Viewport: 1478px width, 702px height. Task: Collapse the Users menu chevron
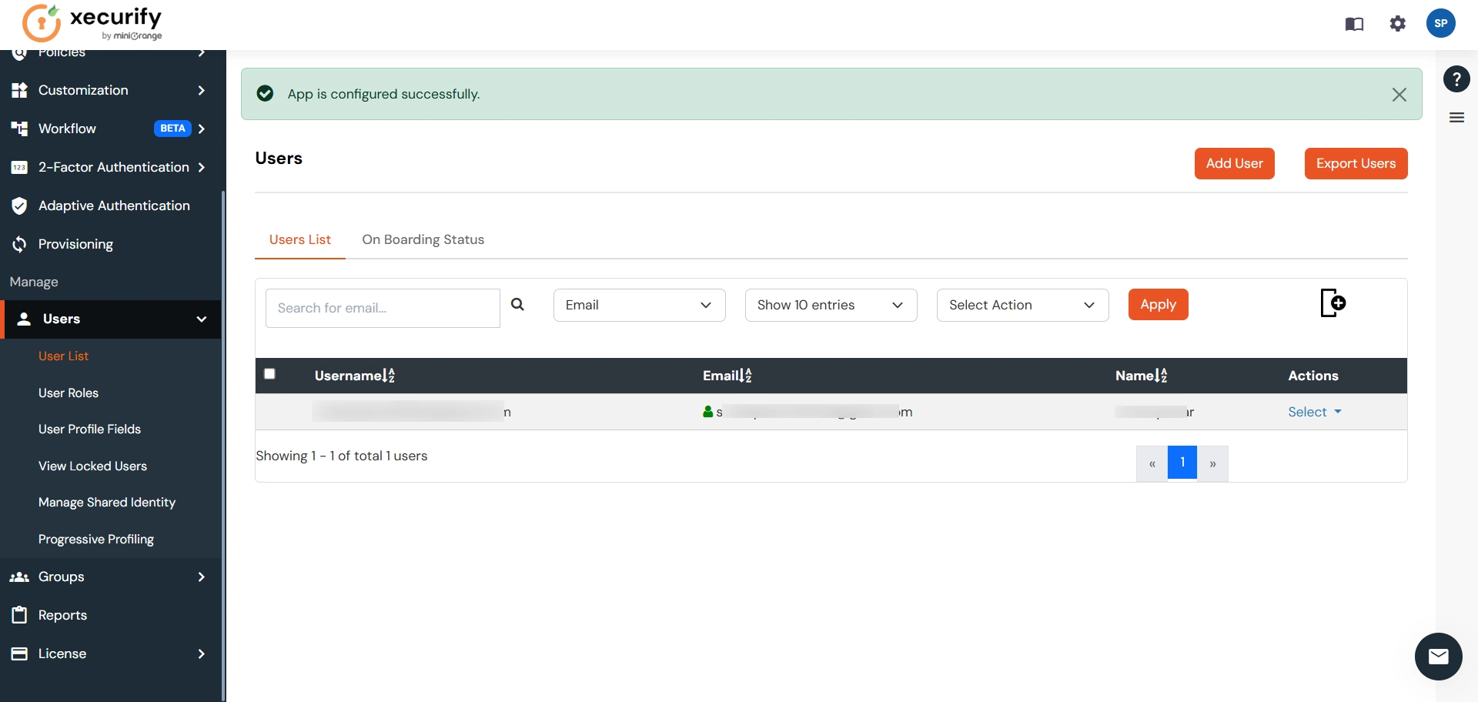pyautogui.click(x=201, y=319)
